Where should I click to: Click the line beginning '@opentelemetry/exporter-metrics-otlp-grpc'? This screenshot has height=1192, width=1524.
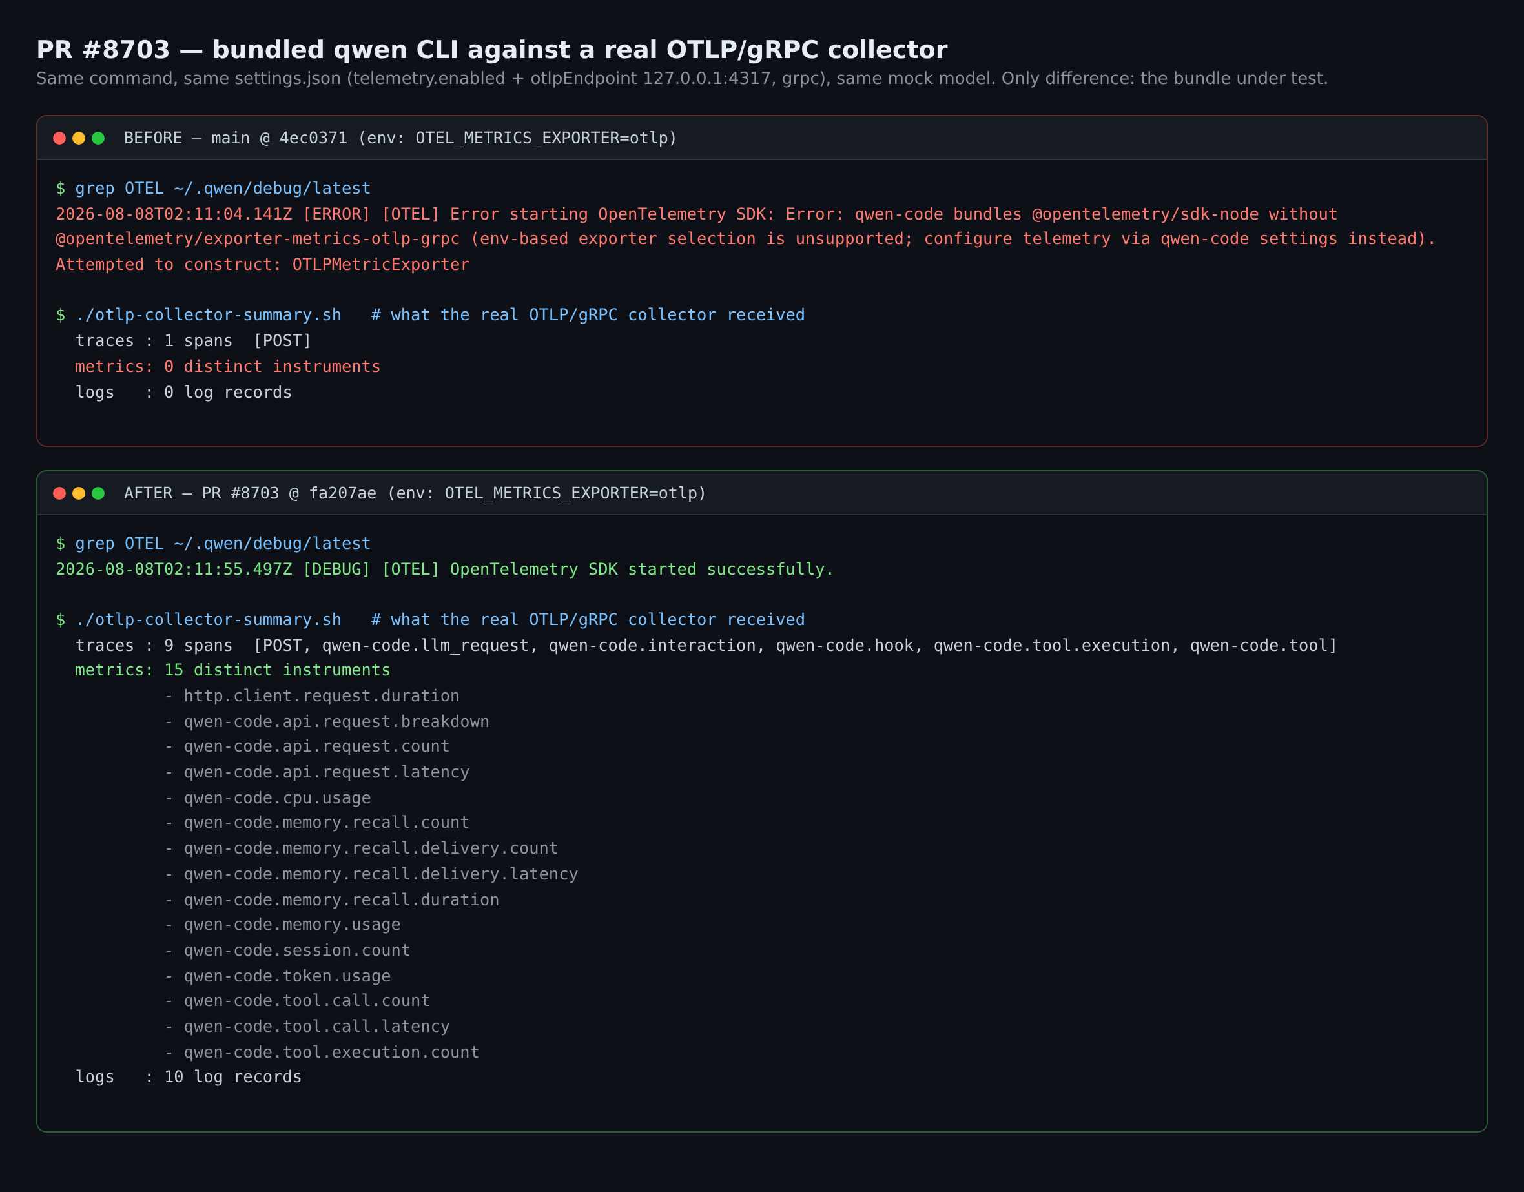click(746, 239)
